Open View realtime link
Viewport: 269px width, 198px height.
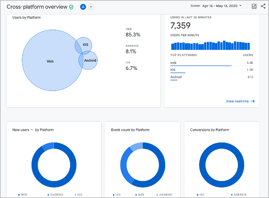237,101
